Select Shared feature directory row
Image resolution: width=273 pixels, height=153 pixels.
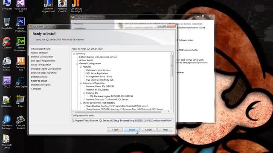point(117,106)
